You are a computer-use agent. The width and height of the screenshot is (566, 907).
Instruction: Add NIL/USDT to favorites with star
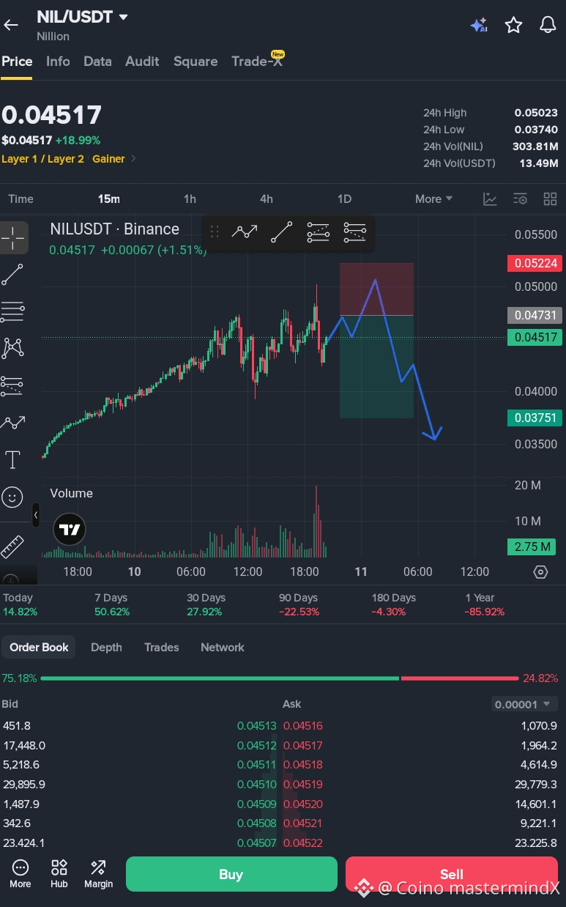(x=513, y=25)
